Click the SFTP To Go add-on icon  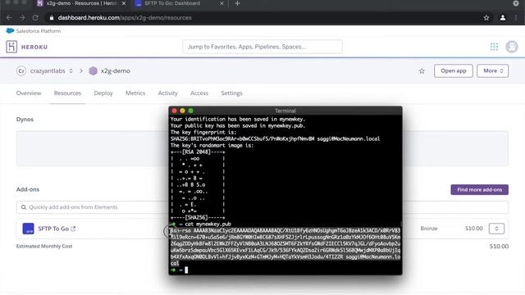(28, 229)
